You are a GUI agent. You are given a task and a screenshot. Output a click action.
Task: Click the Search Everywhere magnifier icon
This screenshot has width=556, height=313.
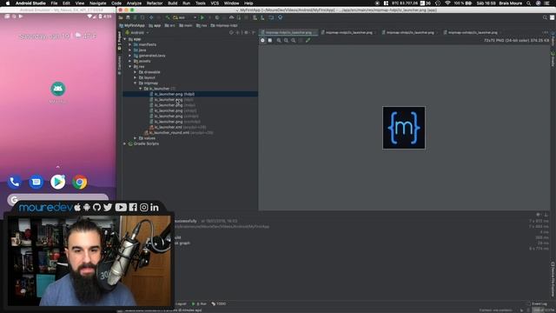click(545, 17)
